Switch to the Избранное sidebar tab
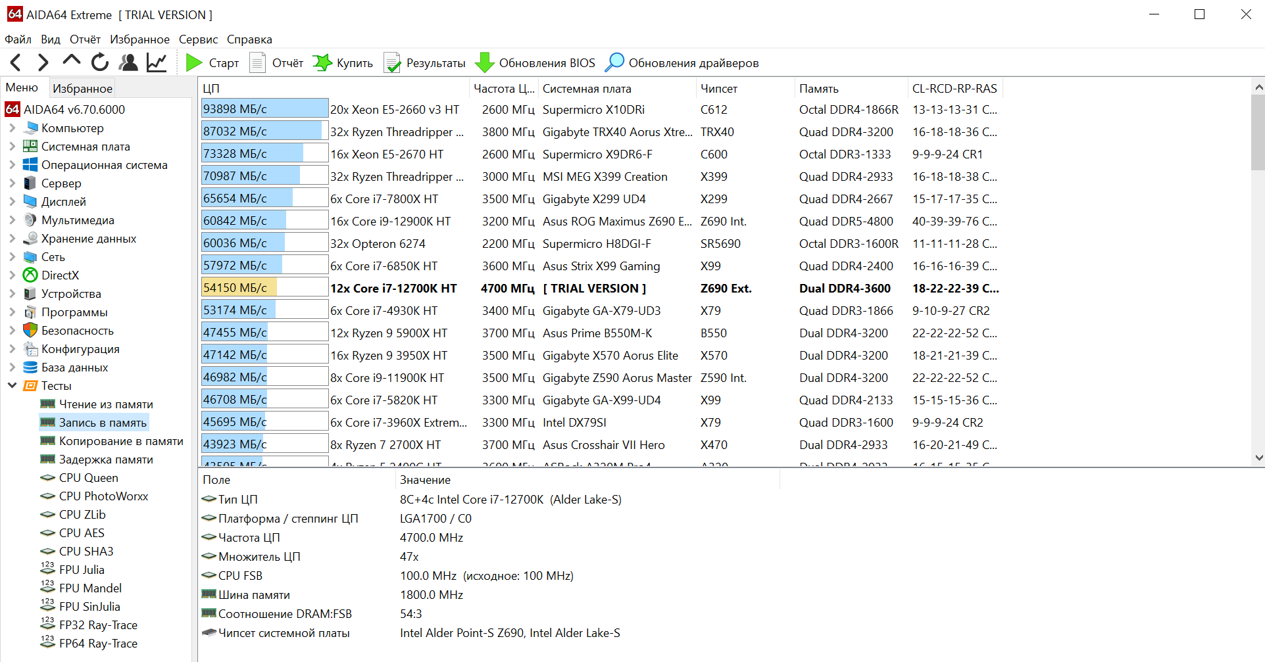Image resolution: width=1265 pixels, height=662 pixels. click(x=82, y=88)
